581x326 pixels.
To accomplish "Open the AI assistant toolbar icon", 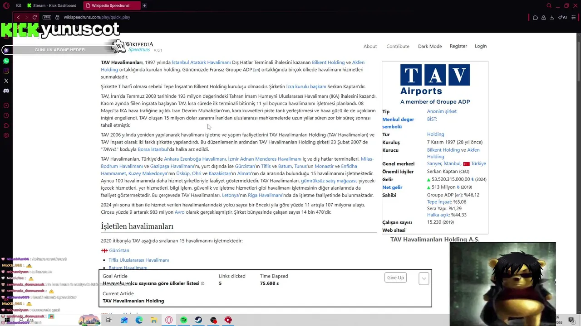I will (563, 17).
